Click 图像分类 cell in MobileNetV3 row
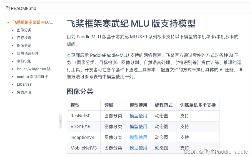252x157 pixels. coord(113,148)
